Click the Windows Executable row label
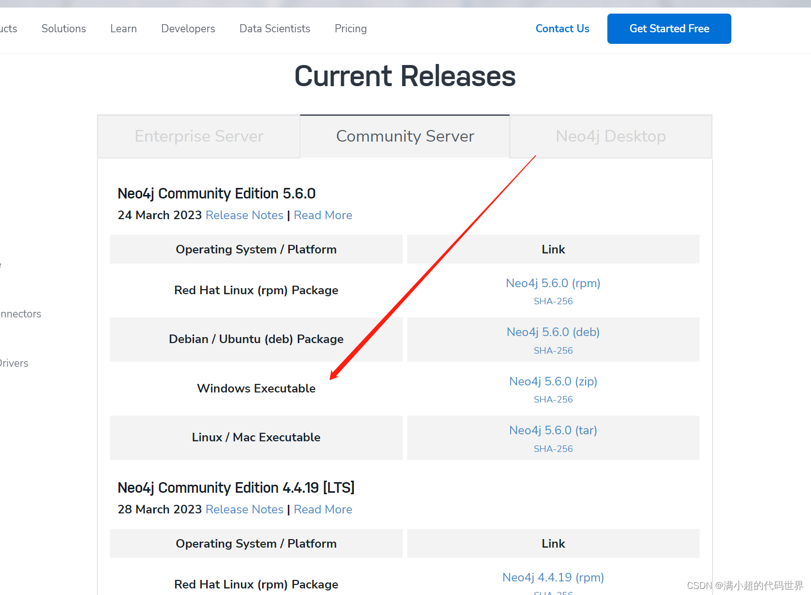This screenshot has height=595, width=811. click(x=256, y=388)
